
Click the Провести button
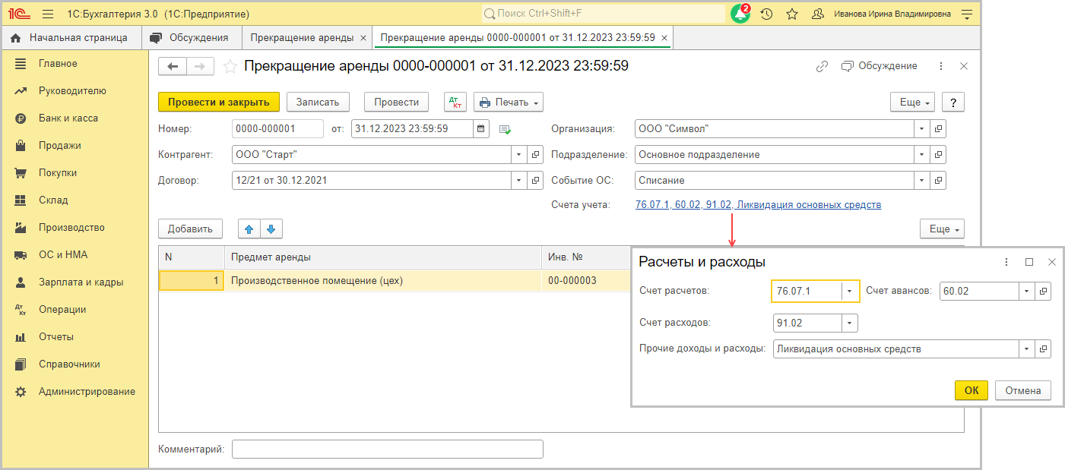click(x=396, y=102)
